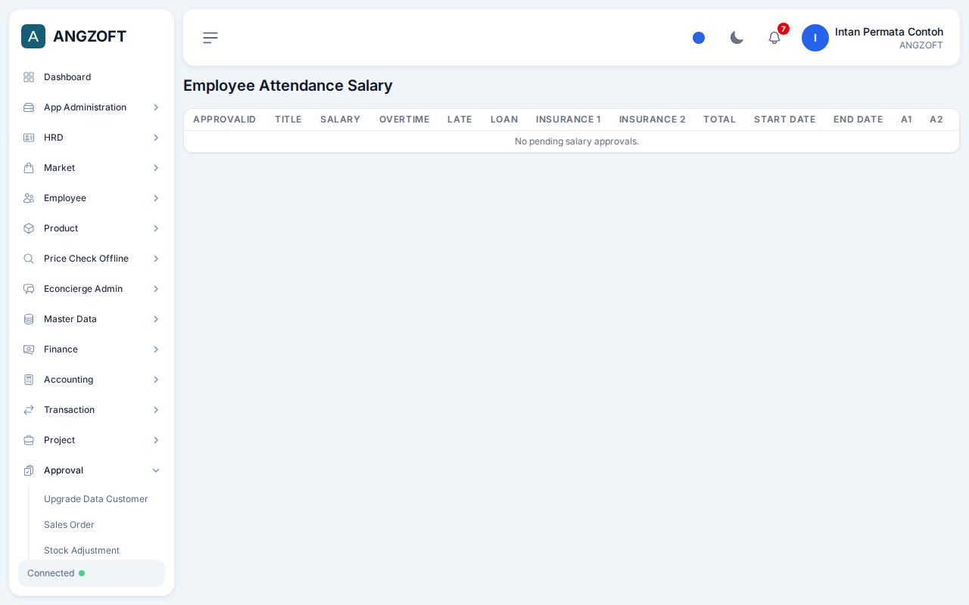Viewport: 969px width, 605px height.
Task: Click APPROVALID column header
Action: 224,119
